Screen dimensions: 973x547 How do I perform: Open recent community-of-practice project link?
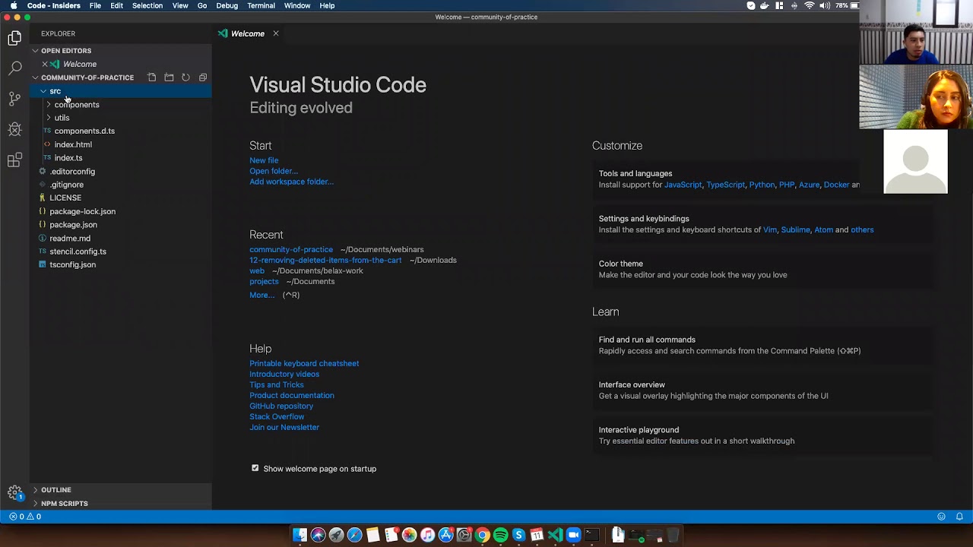pyautogui.click(x=291, y=249)
